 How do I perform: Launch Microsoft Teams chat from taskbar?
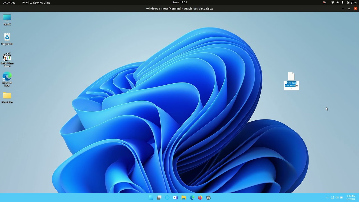coord(176,198)
